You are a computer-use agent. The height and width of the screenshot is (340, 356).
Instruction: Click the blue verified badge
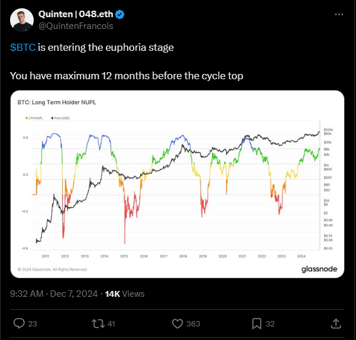(x=119, y=14)
